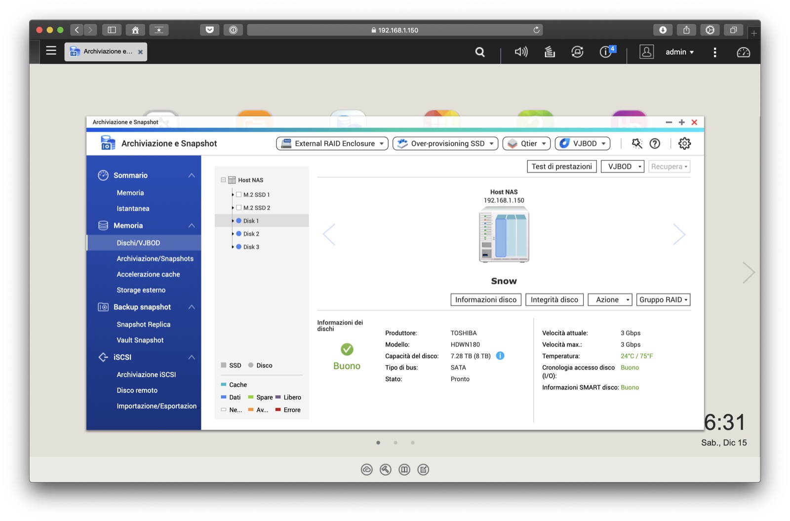Click the second icon in bottom dock
Screen dimensions: 790x521
[386, 470]
